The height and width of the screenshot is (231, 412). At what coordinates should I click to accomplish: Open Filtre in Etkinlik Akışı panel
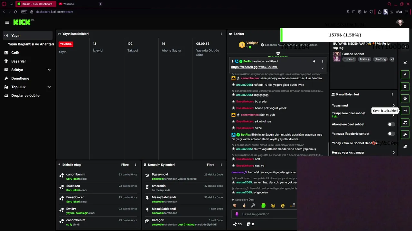click(125, 165)
